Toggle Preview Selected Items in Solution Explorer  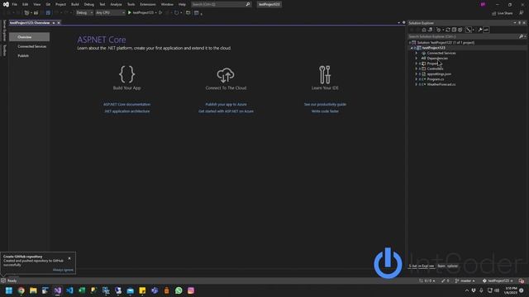tap(486, 30)
